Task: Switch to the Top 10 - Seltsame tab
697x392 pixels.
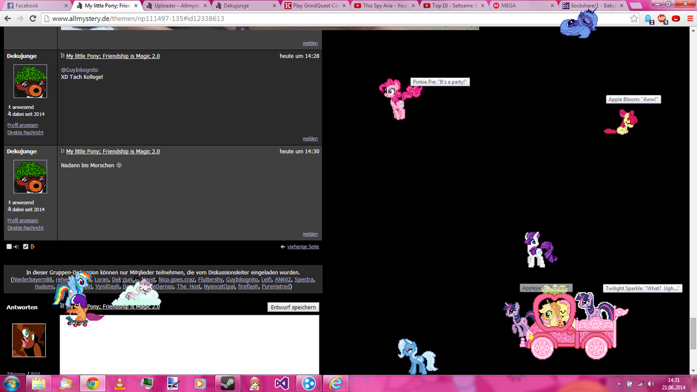Action: (x=454, y=6)
